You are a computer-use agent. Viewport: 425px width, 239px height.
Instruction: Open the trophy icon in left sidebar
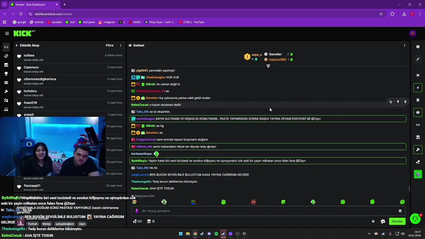(x=6, y=74)
